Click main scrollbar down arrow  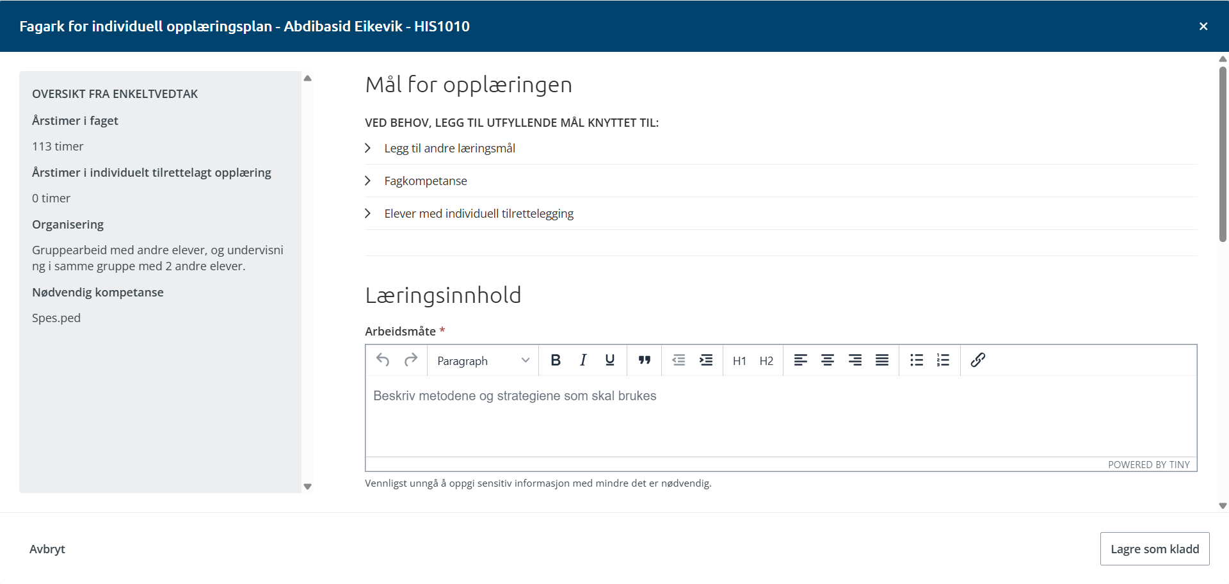pyautogui.click(x=1223, y=506)
